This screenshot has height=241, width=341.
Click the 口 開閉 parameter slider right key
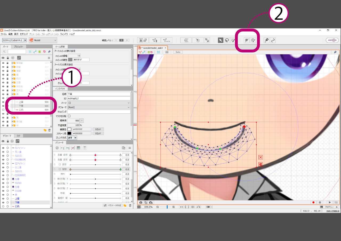coord(121,169)
